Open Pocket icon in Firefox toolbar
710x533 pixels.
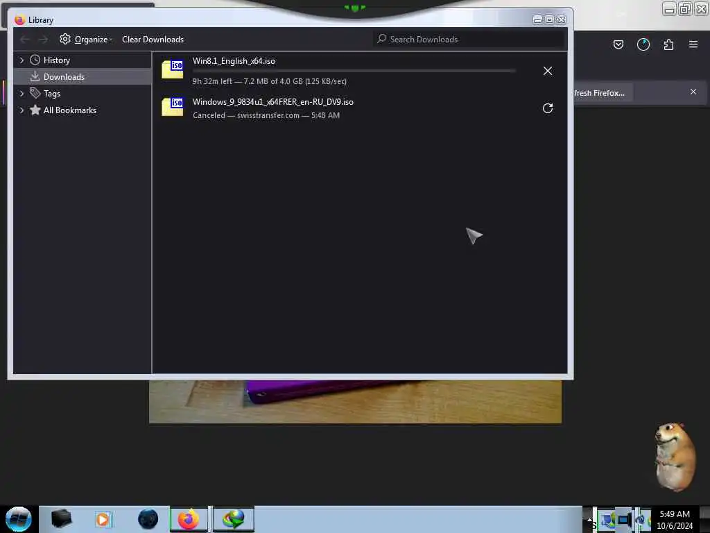tap(618, 44)
